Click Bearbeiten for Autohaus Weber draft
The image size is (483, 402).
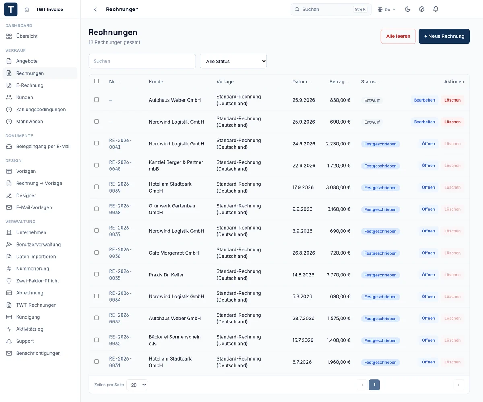click(x=424, y=100)
